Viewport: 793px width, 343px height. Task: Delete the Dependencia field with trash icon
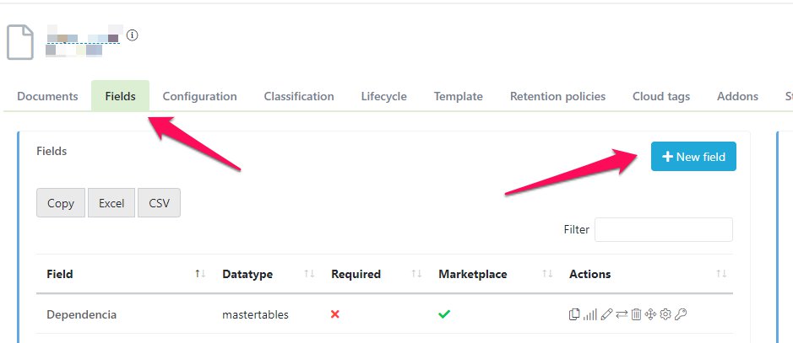[636, 314]
